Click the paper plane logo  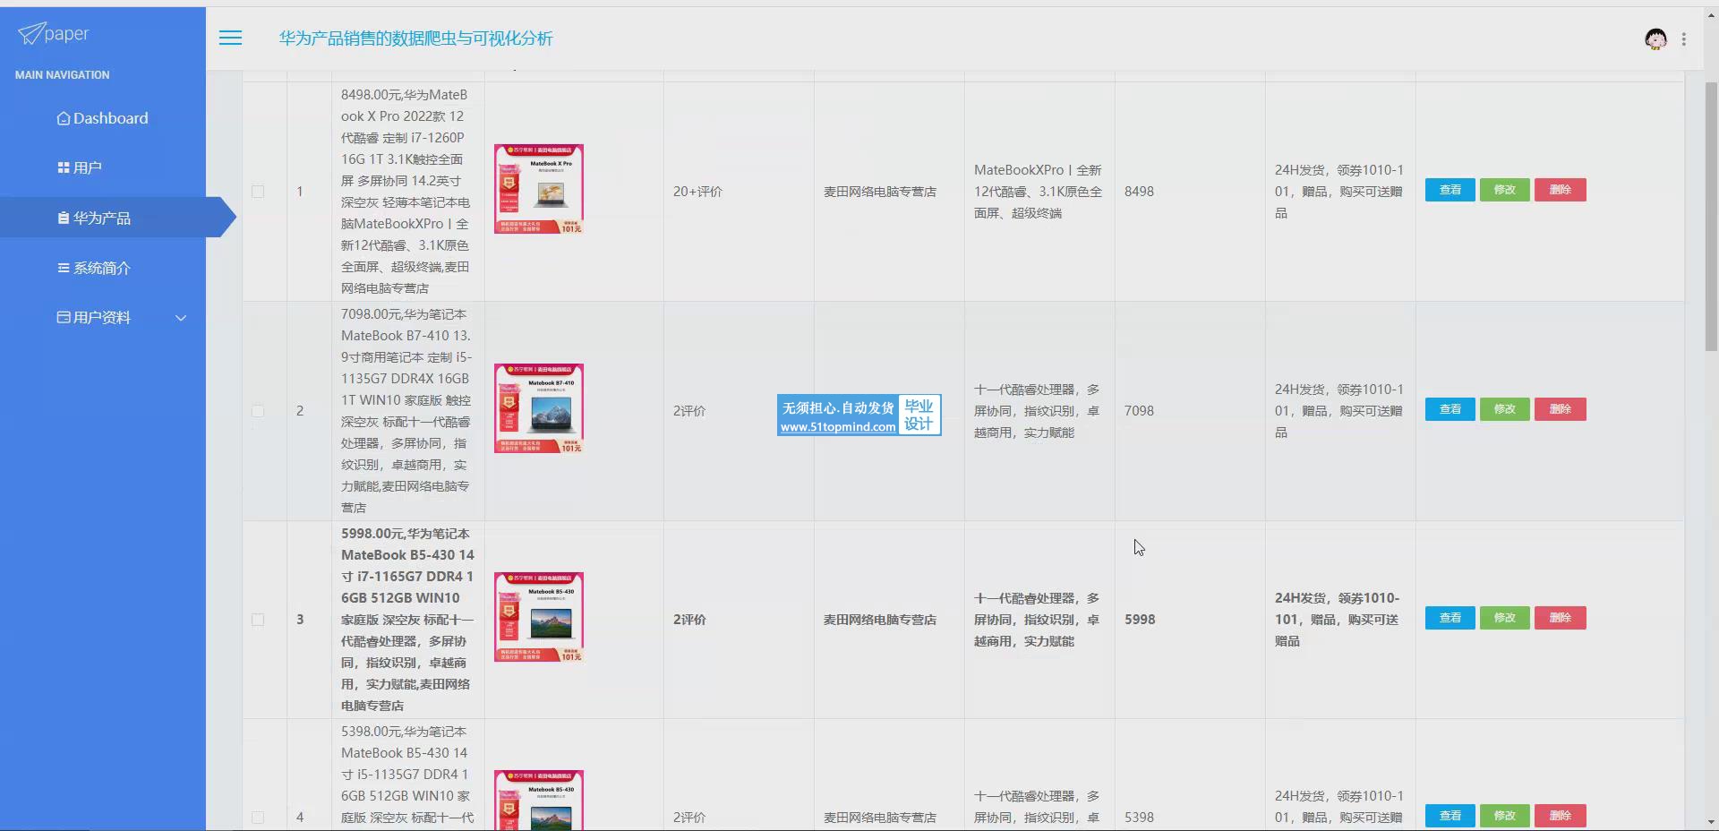click(30, 33)
